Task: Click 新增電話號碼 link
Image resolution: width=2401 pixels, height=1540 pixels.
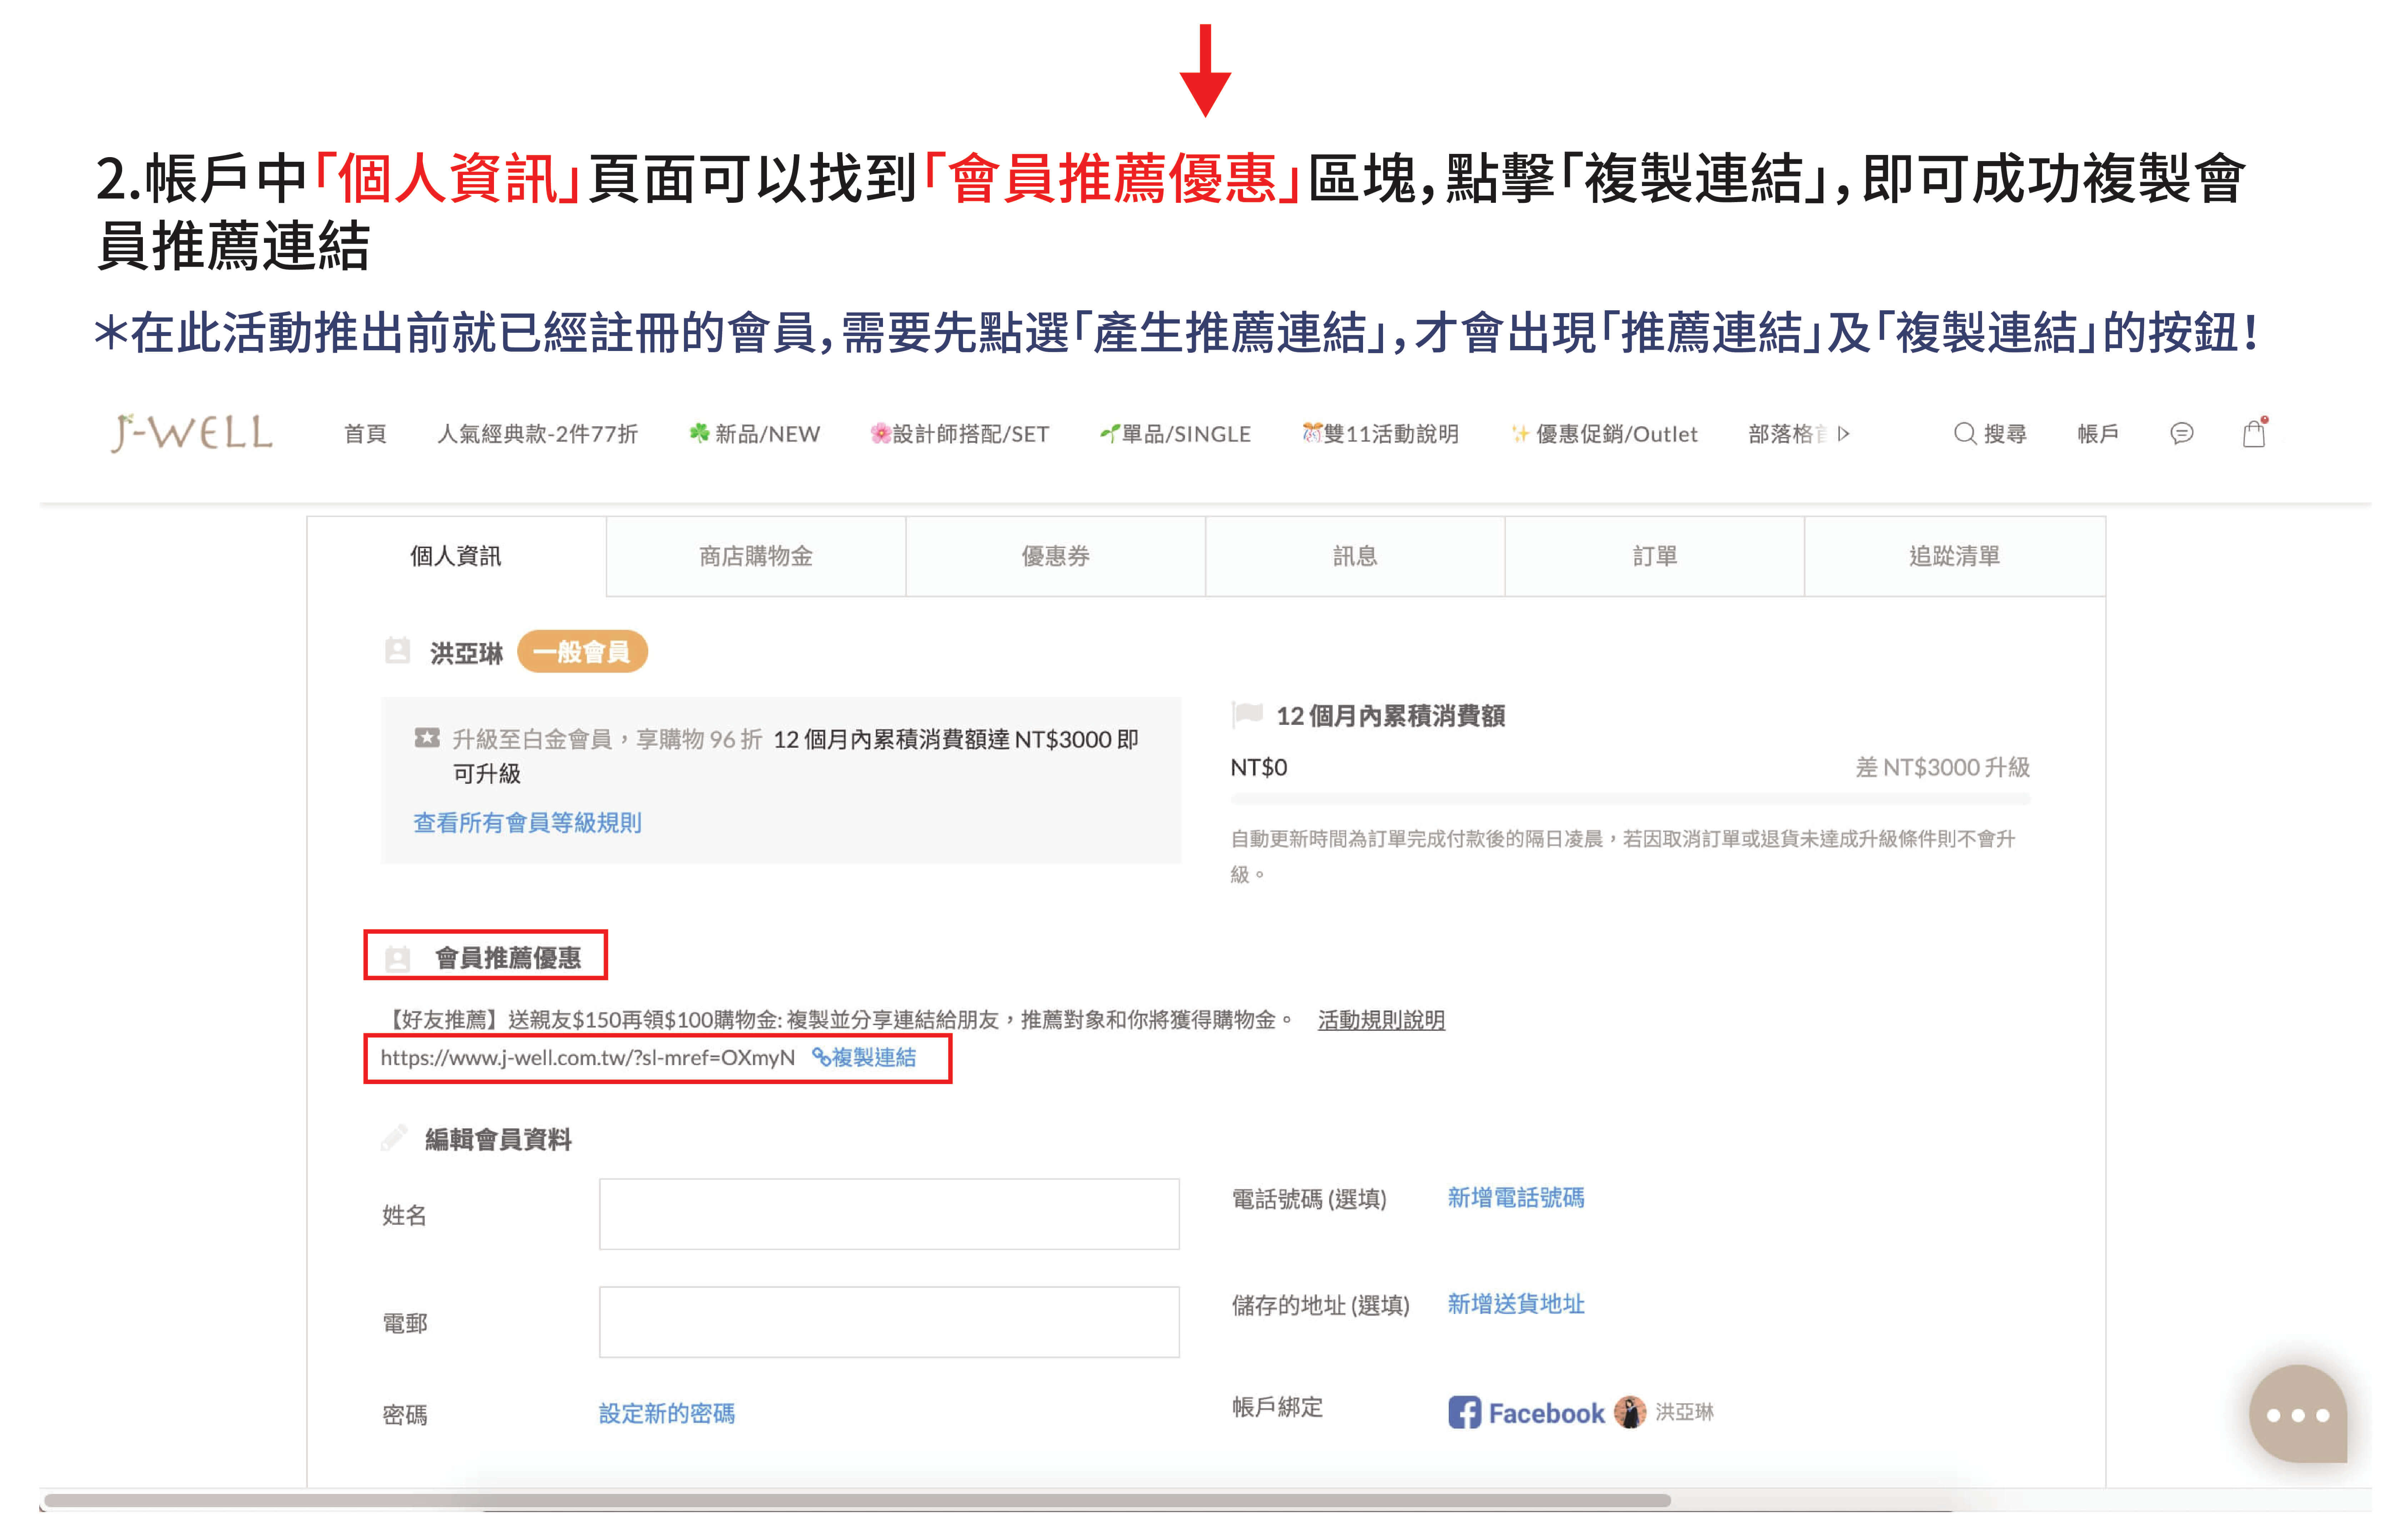Action: (1516, 1197)
